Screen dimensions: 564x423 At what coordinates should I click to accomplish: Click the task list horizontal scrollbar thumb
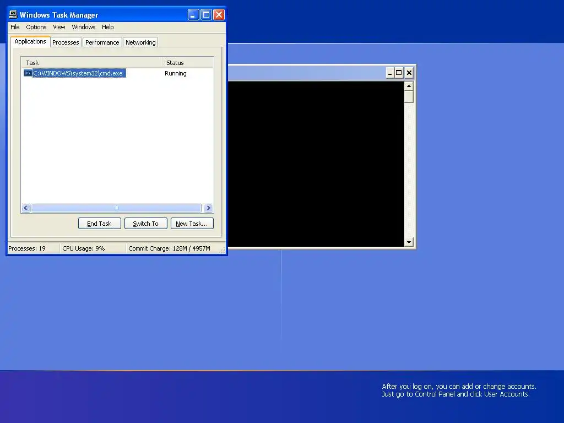click(116, 208)
